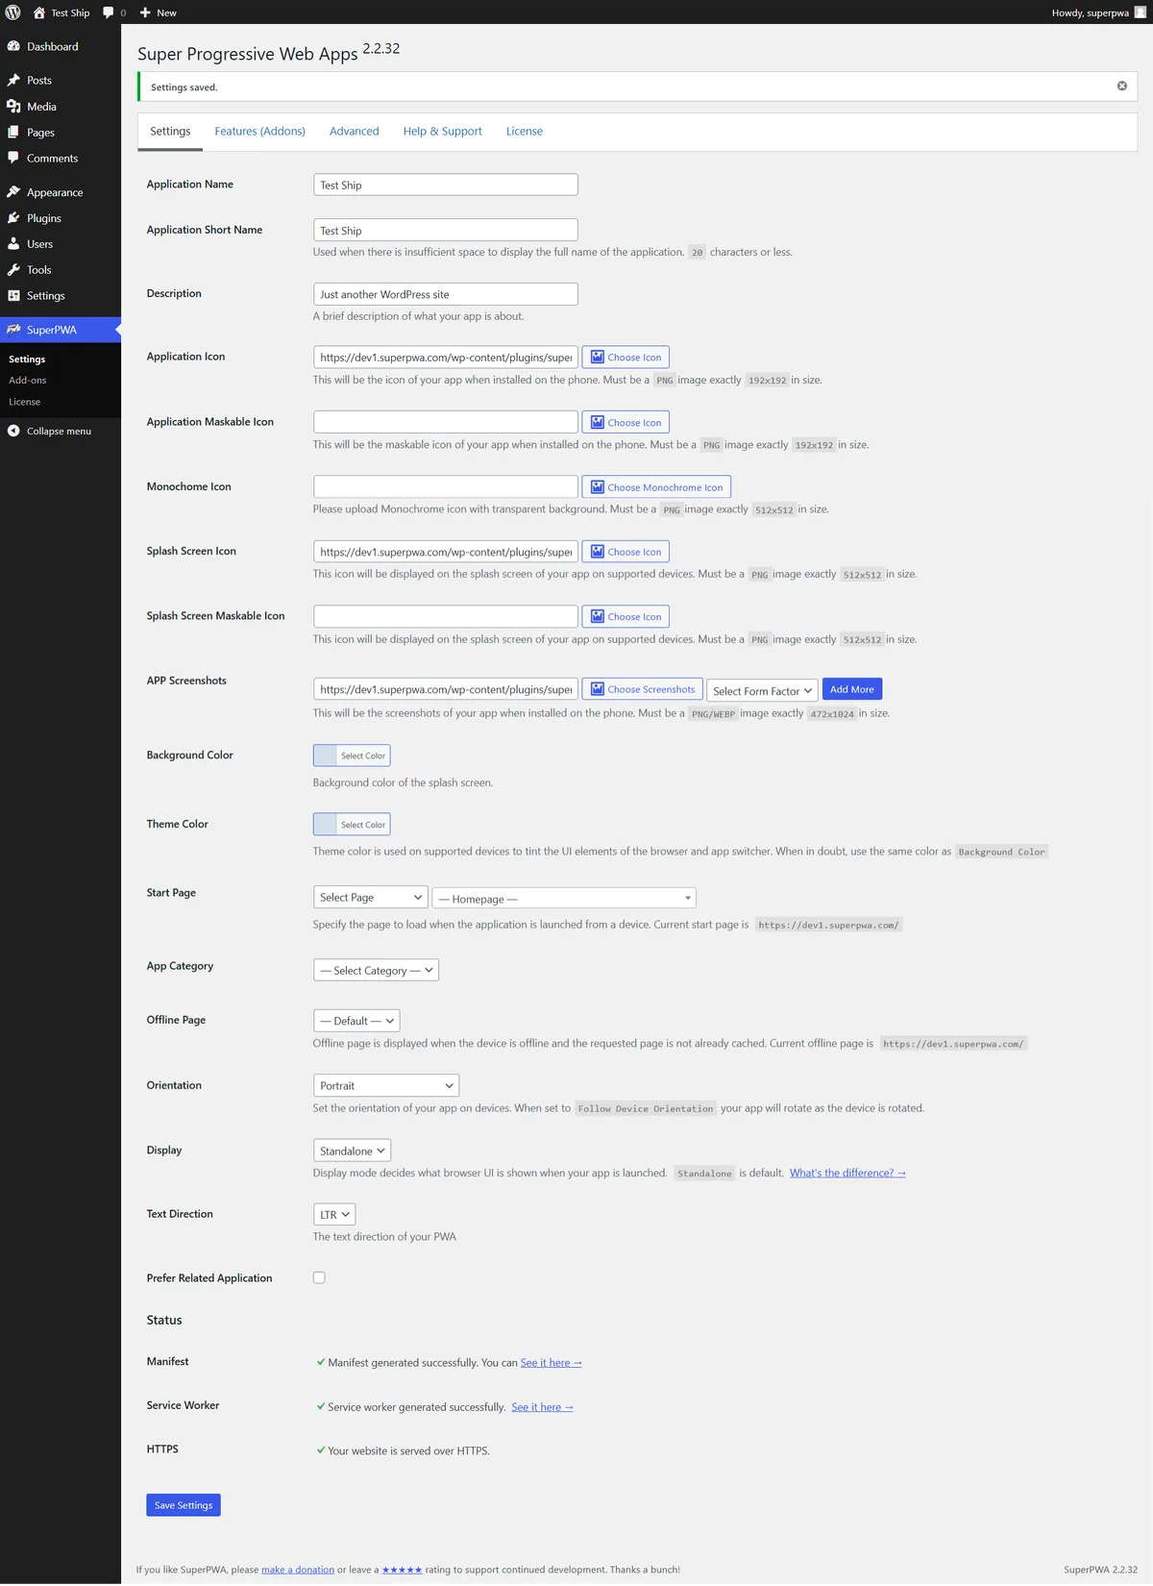Click Add More screenshots button
Image resolution: width=1153 pixels, height=1586 pixels.
(x=852, y=689)
